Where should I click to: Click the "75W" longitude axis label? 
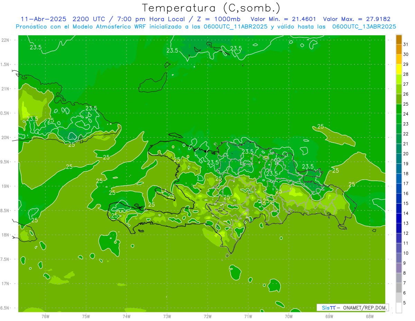click(x=86, y=316)
